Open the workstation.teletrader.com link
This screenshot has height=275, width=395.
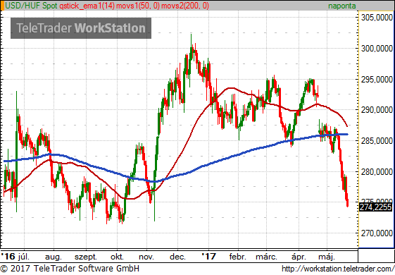tap(338, 269)
